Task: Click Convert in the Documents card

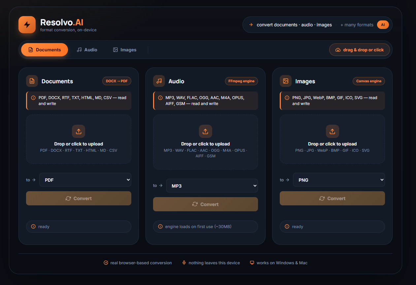Action: 79,198
